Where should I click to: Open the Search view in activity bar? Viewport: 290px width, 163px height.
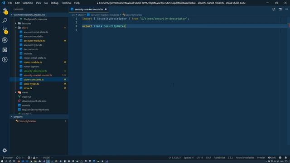[x=5, y=20]
